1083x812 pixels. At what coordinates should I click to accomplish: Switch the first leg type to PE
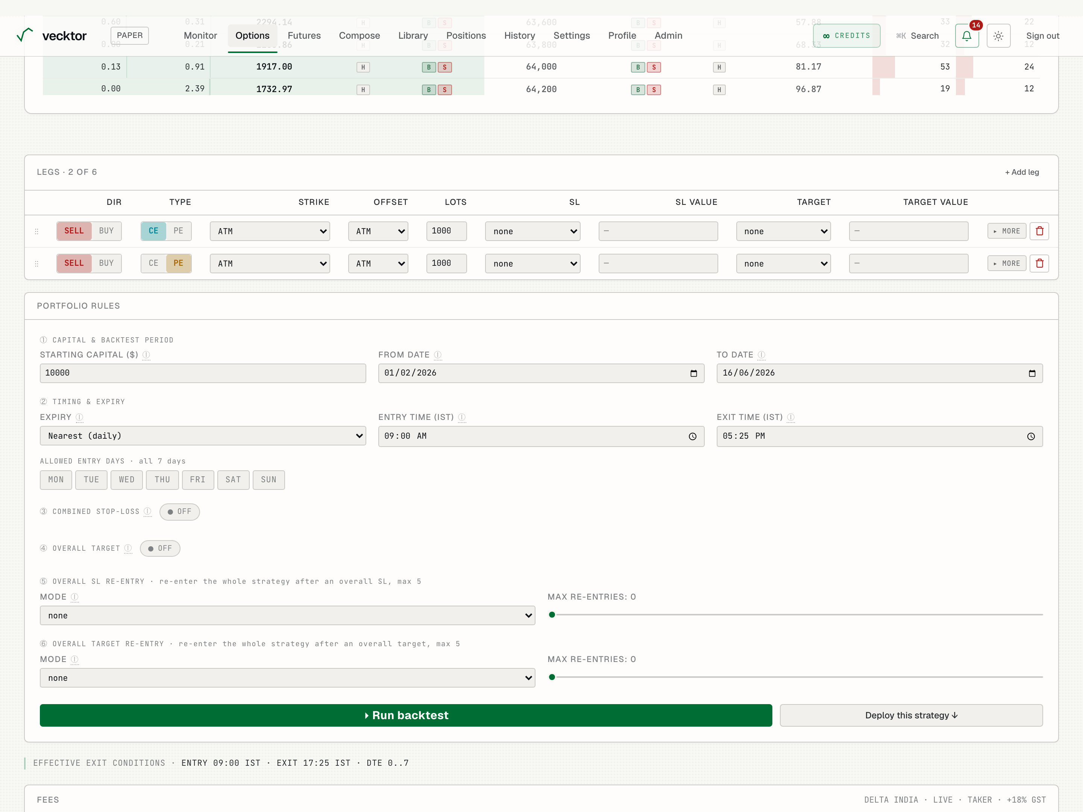pyautogui.click(x=178, y=231)
